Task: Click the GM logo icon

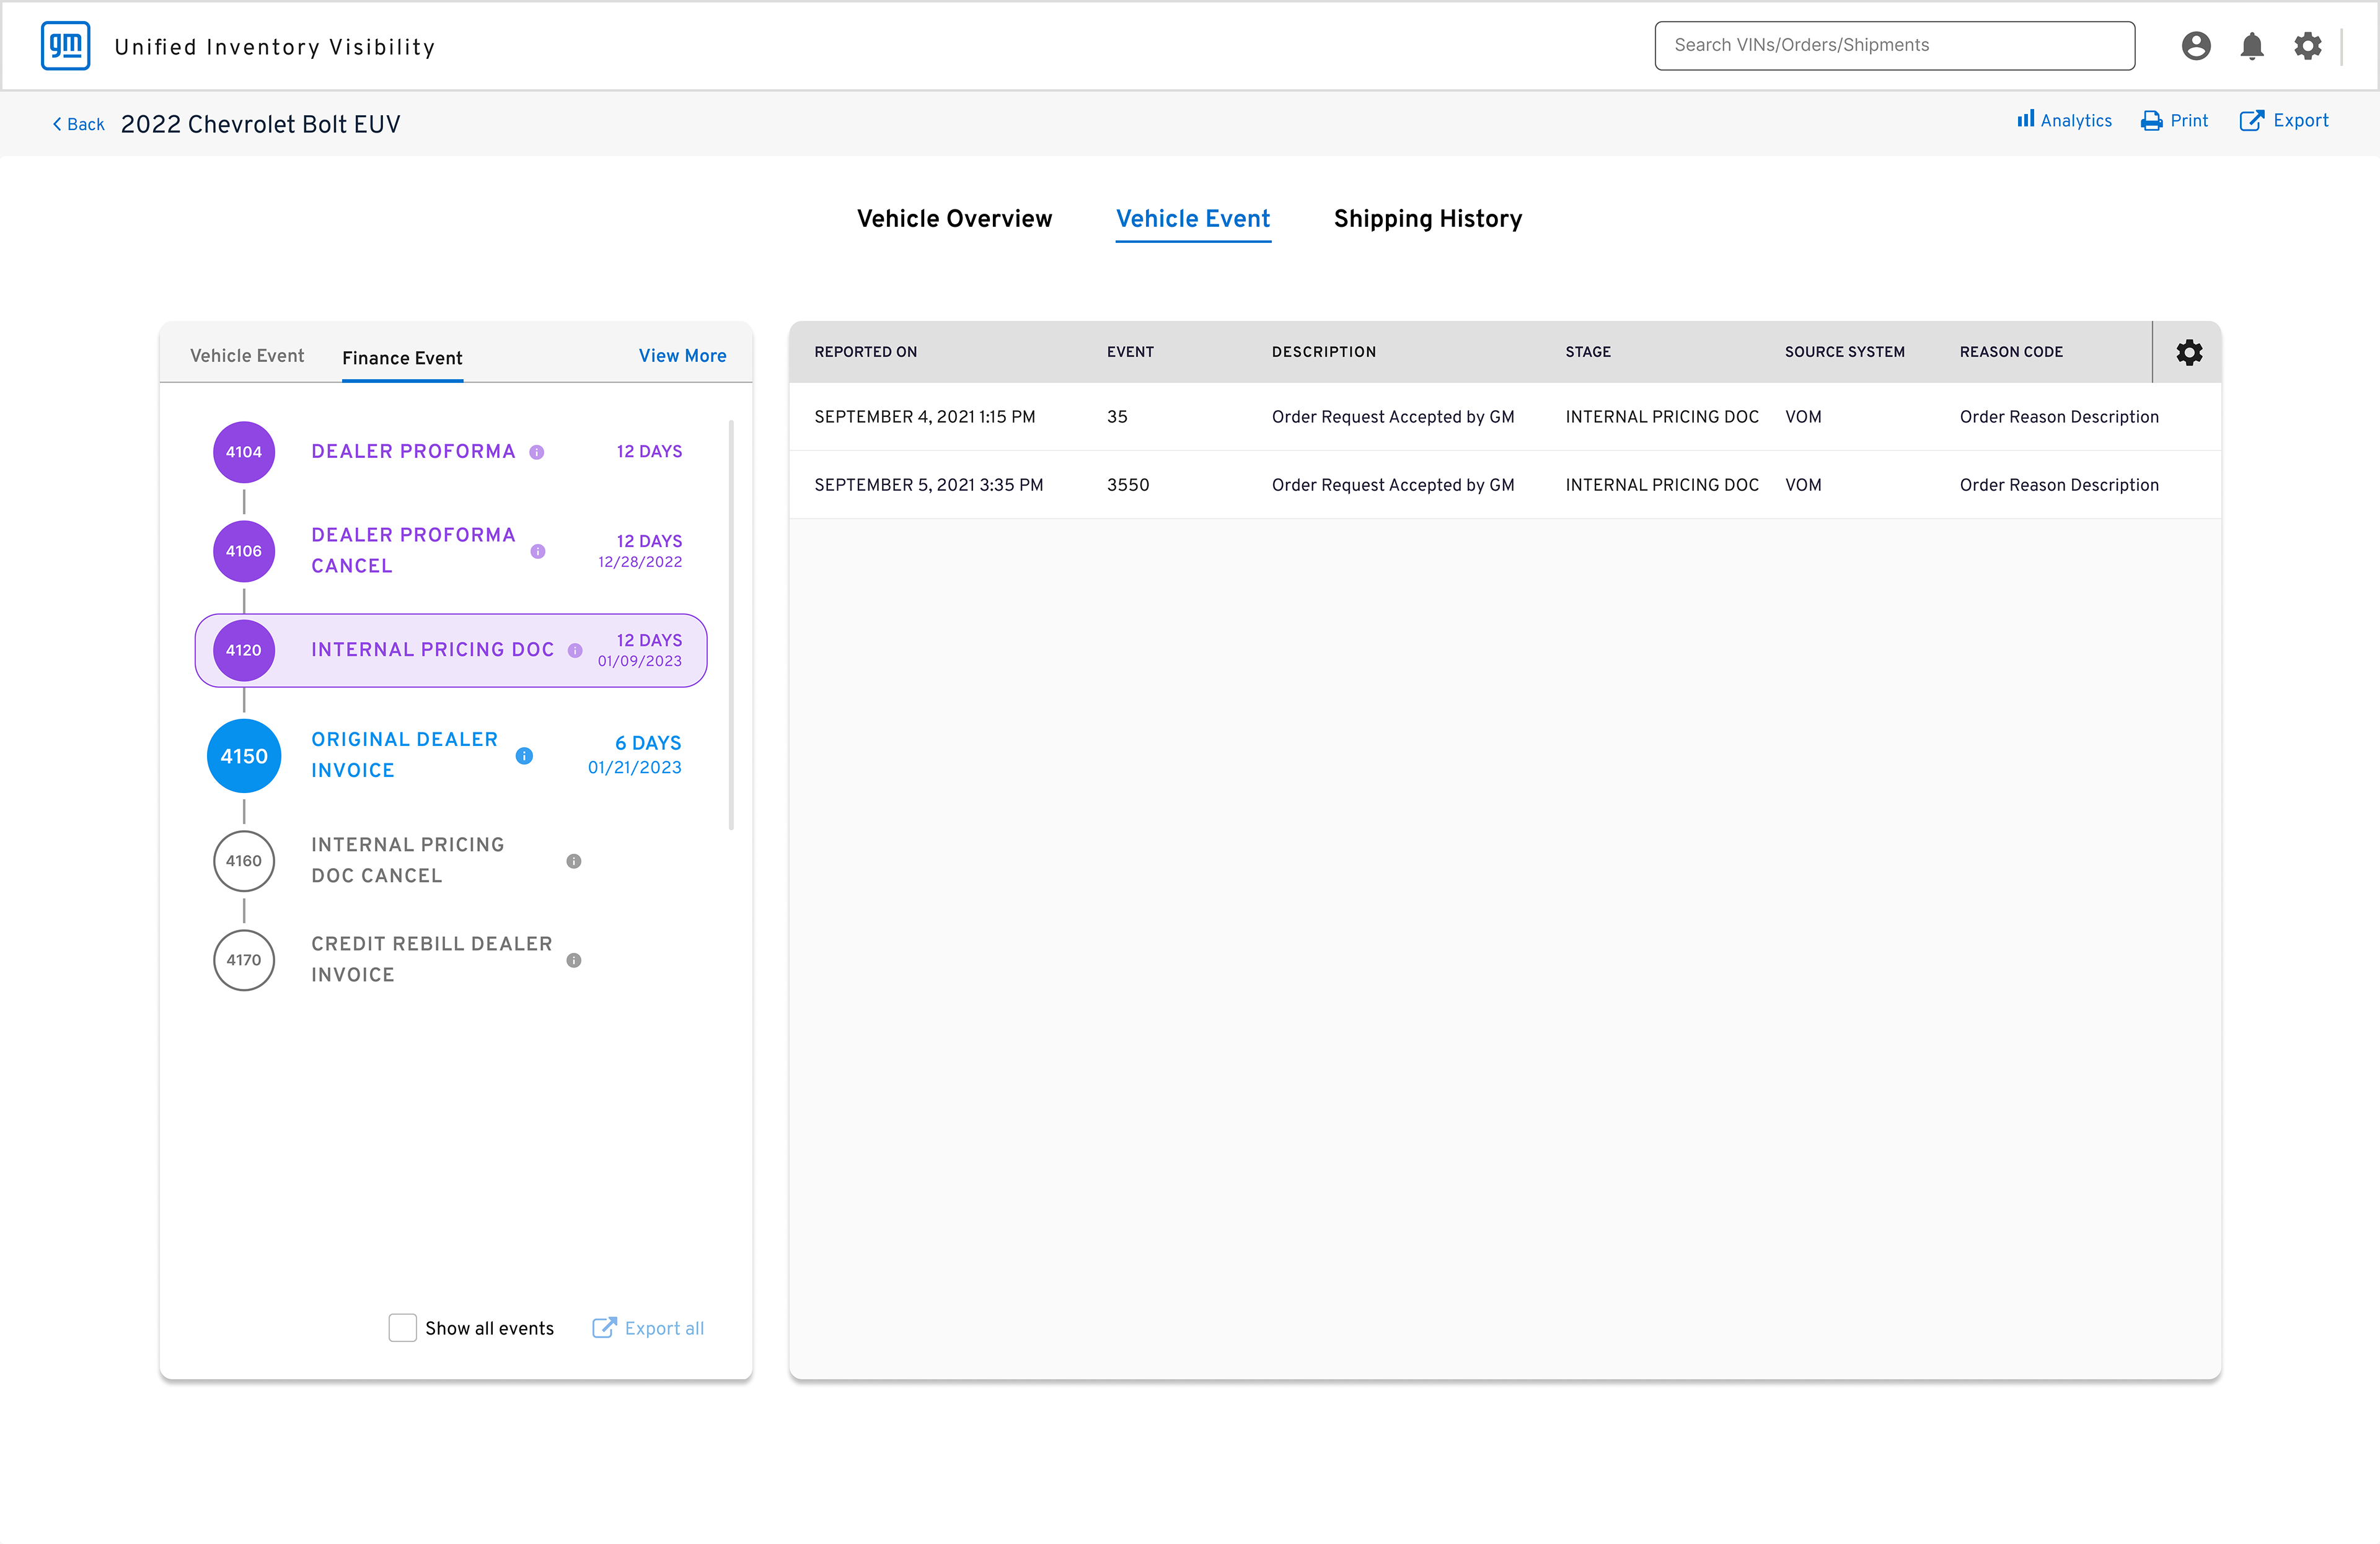Action: (x=66, y=46)
